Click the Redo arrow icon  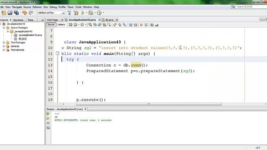point(31,13)
